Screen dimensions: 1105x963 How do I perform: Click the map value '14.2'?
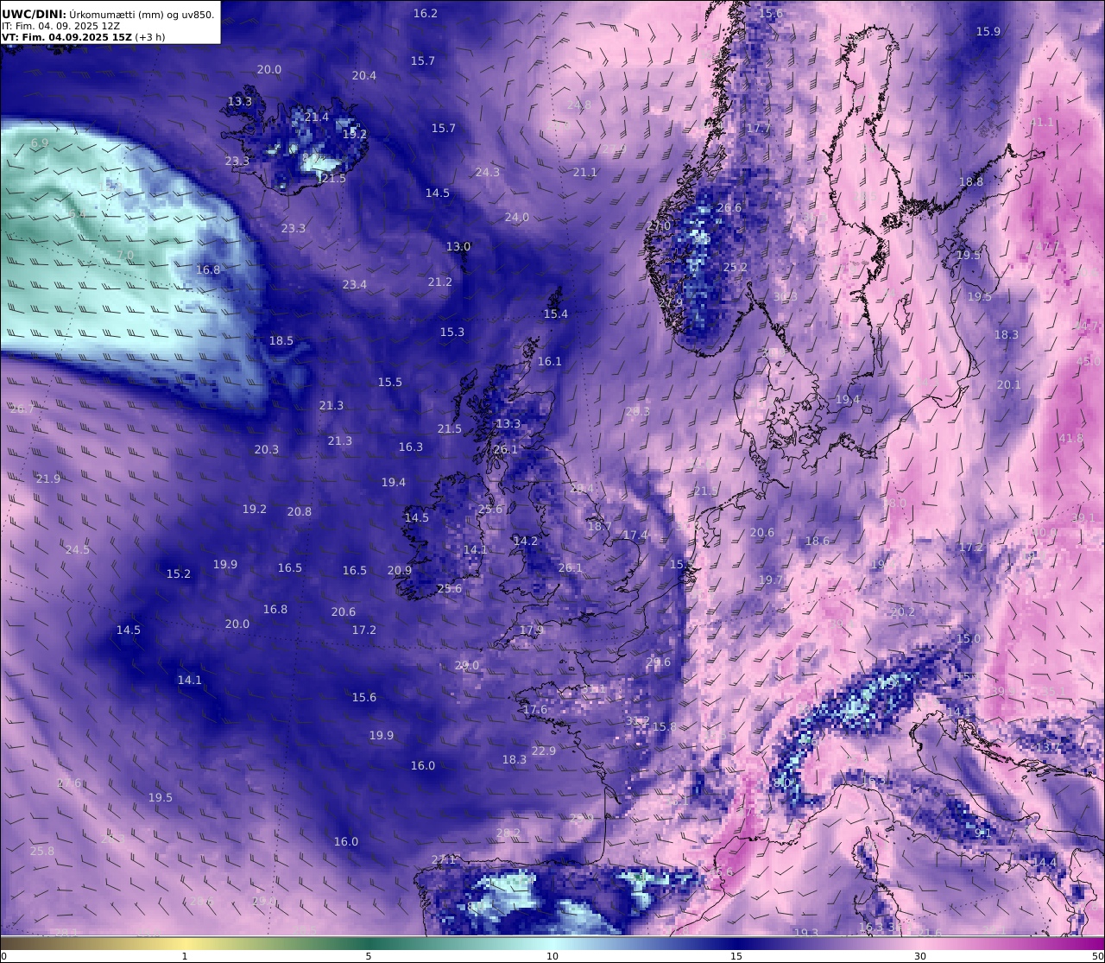pyautogui.click(x=526, y=541)
